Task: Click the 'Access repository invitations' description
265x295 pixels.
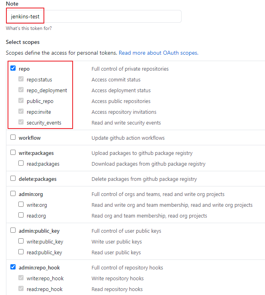Action: (124, 112)
